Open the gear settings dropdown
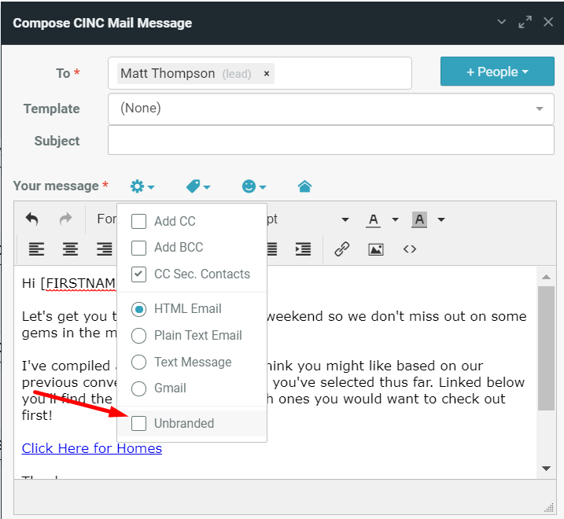Image resolution: width=564 pixels, height=519 pixels. coord(142,186)
